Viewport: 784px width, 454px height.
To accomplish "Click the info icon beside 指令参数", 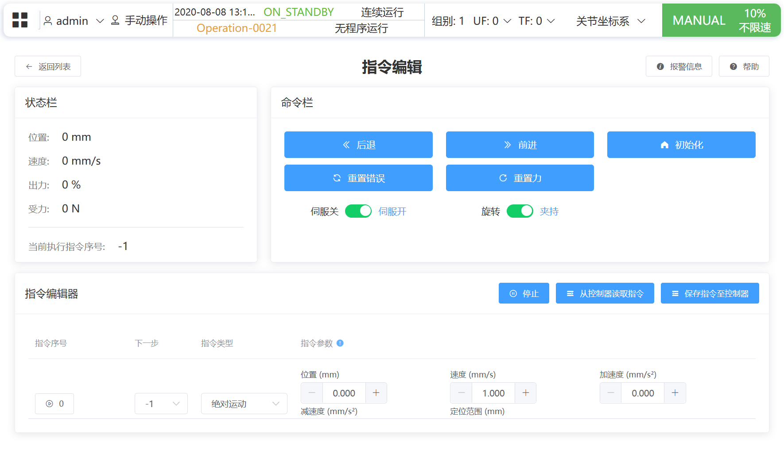I will 340,343.
